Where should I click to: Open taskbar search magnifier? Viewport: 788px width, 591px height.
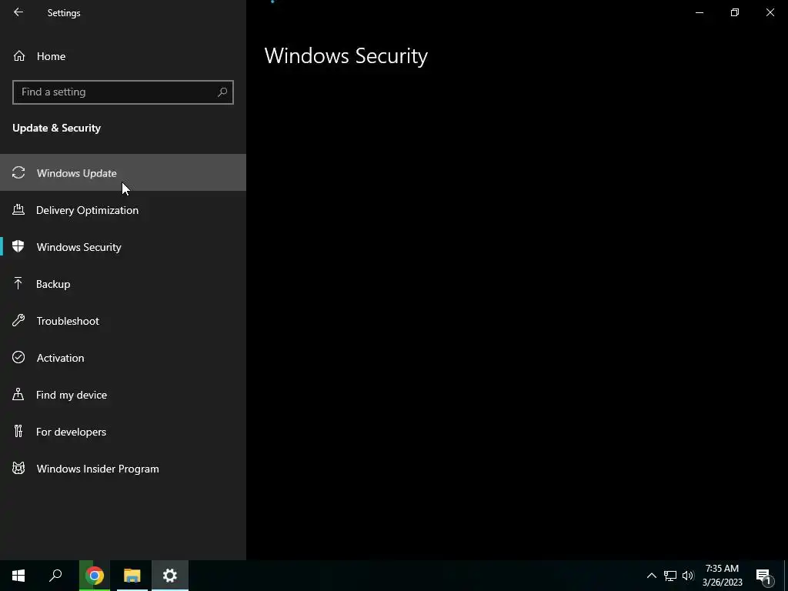(55, 576)
